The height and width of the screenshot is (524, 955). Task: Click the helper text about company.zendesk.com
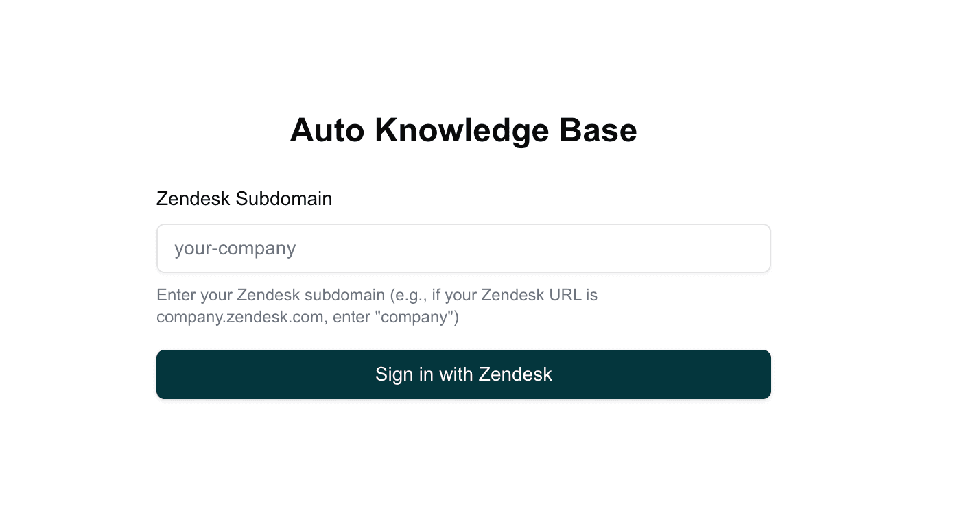[x=377, y=306]
